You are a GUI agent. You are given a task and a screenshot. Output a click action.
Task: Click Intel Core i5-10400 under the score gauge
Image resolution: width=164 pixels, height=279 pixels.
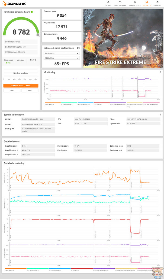click(21, 42)
